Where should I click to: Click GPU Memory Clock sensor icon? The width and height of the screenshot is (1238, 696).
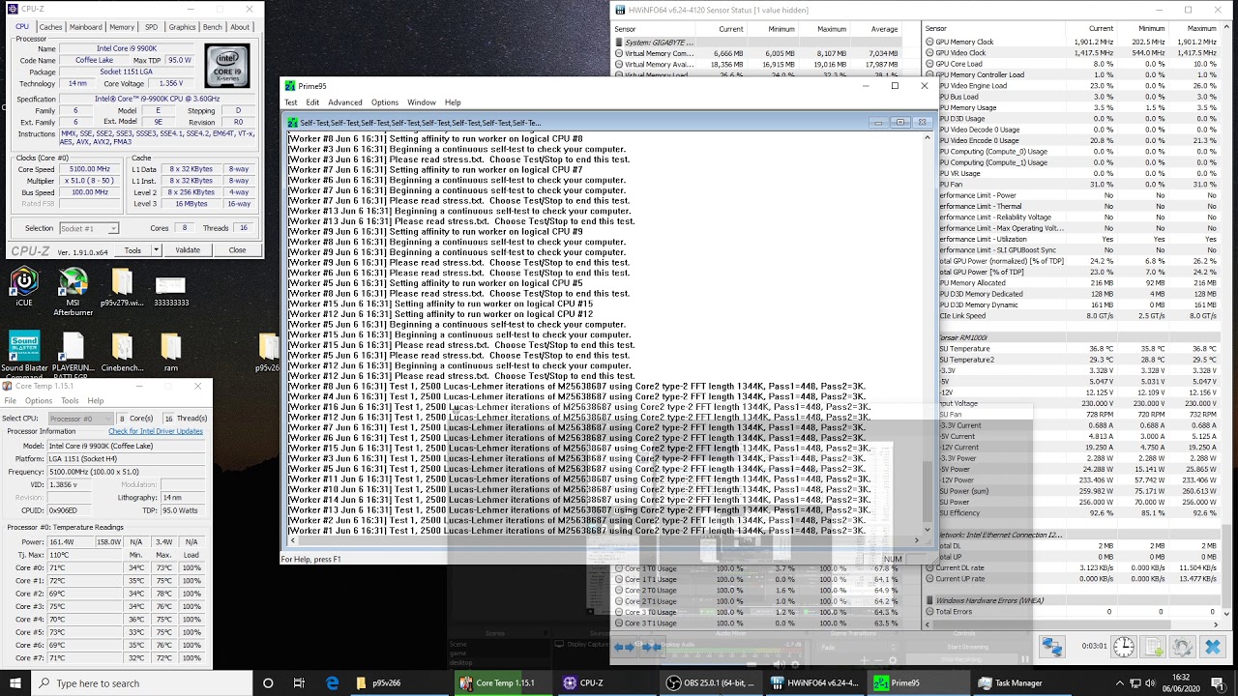pyautogui.click(x=930, y=43)
